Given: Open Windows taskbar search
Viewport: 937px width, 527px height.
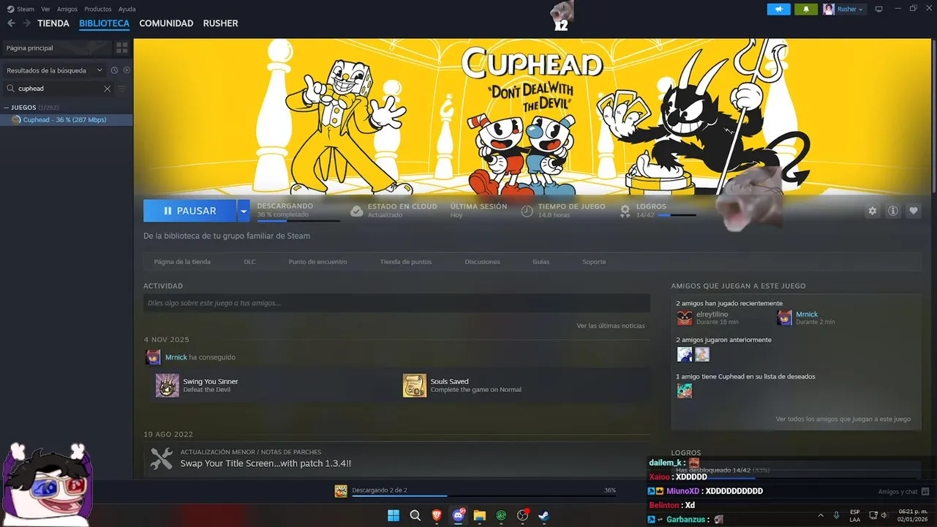Looking at the screenshot, I should point(415,515).
